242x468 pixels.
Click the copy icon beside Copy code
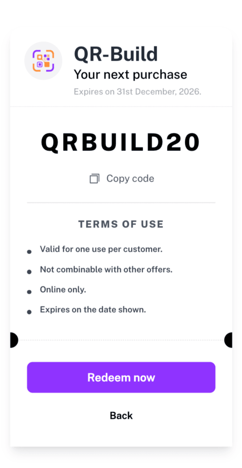(94, 179)
